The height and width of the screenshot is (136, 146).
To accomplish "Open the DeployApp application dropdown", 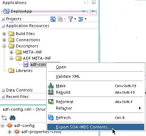I will pos(44,11).
